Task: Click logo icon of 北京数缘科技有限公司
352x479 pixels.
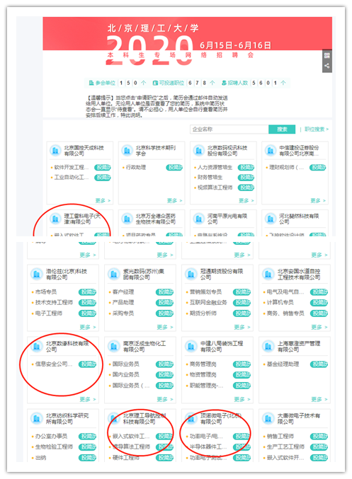Action: tap(37, 346)
